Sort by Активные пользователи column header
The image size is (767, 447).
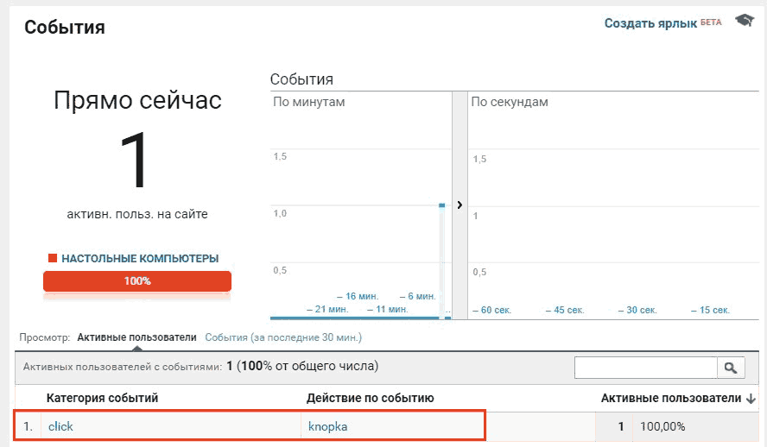pyautogui.click(x=671, y=398)
